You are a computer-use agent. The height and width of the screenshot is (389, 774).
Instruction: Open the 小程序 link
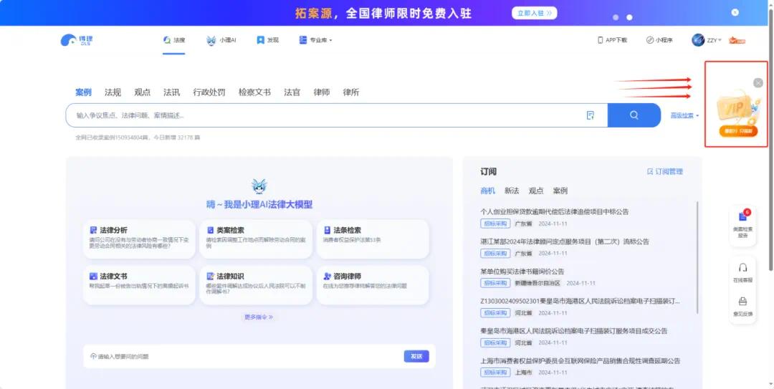tap(659, 40)
